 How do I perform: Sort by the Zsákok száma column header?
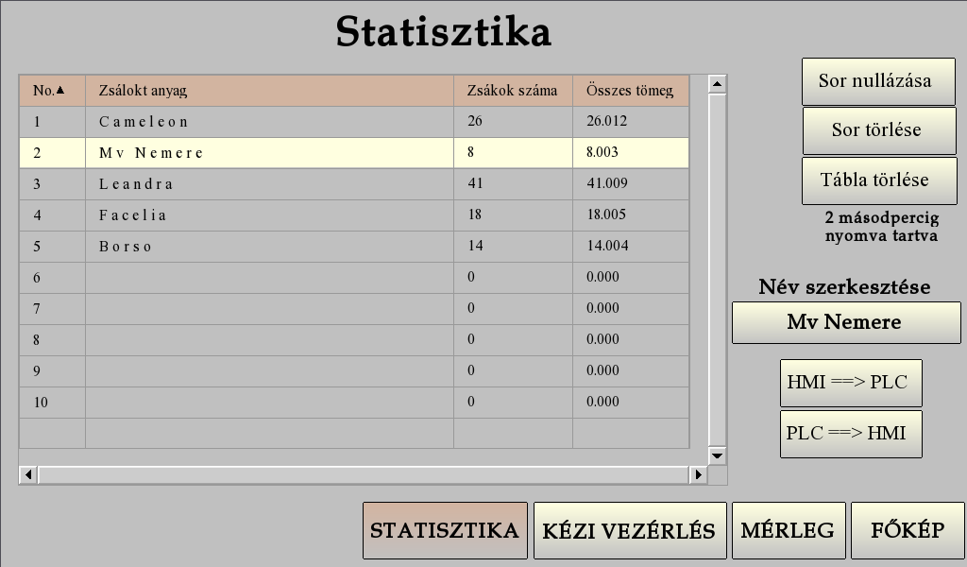click(x=512, y=91)
